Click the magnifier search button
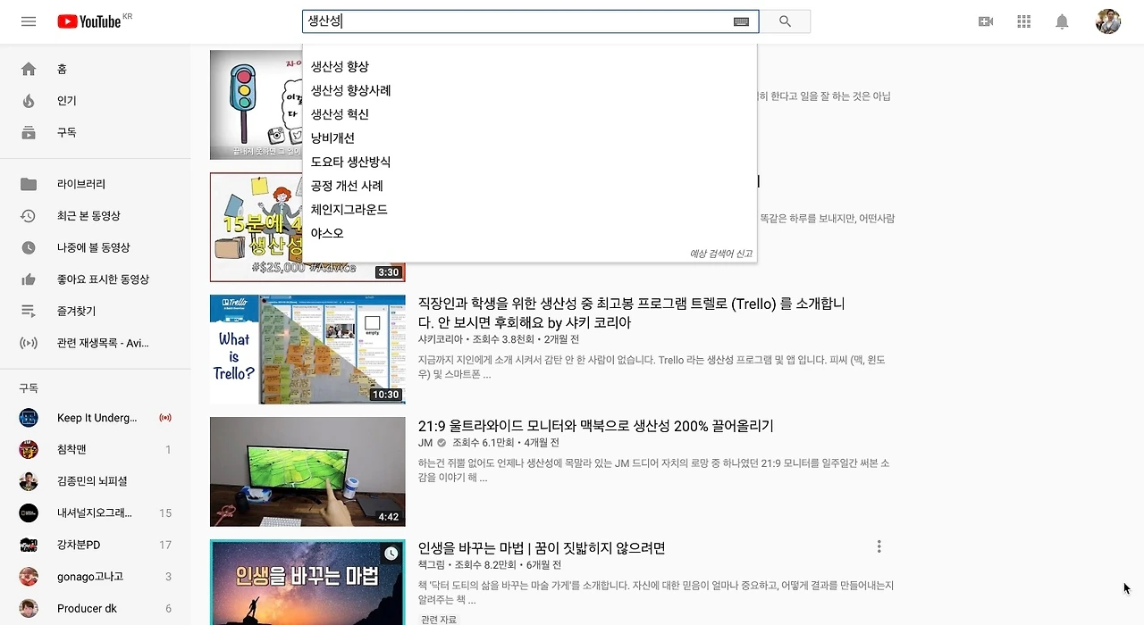The height and width of the screenshot is (625, 1144). tap(785, 21)
